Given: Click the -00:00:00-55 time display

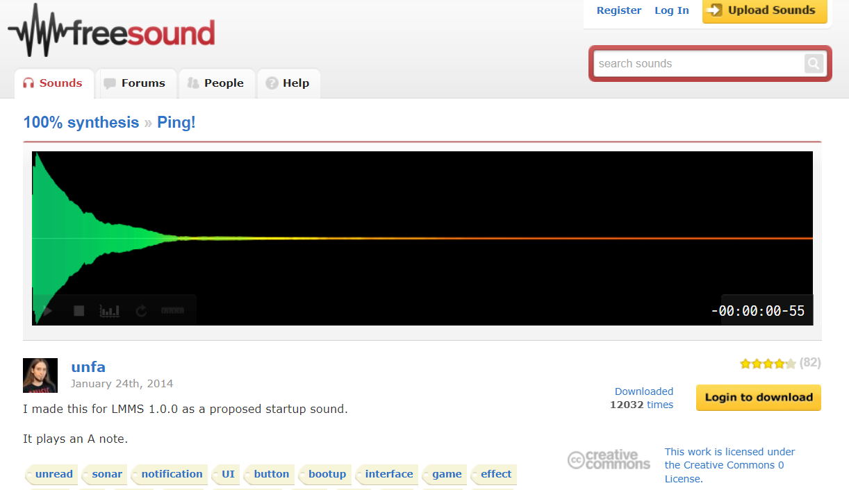Looking at the screenshot, I should [757, 311].
